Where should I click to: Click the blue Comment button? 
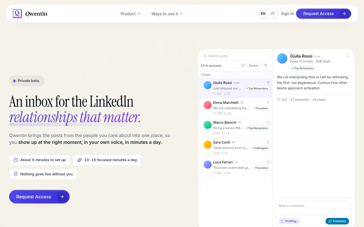coord(337,221)
